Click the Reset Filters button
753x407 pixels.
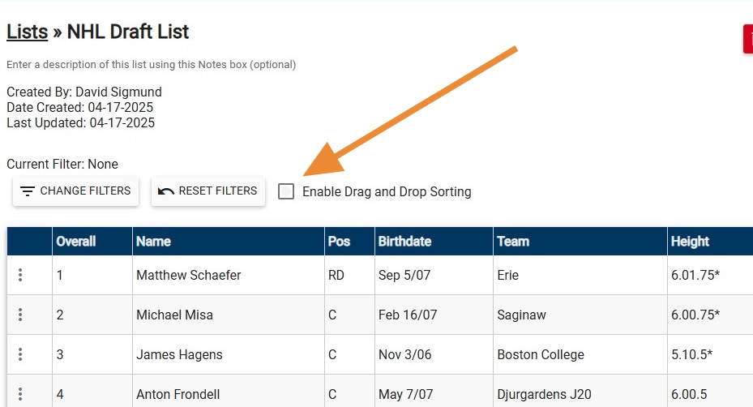pos(208,191)
